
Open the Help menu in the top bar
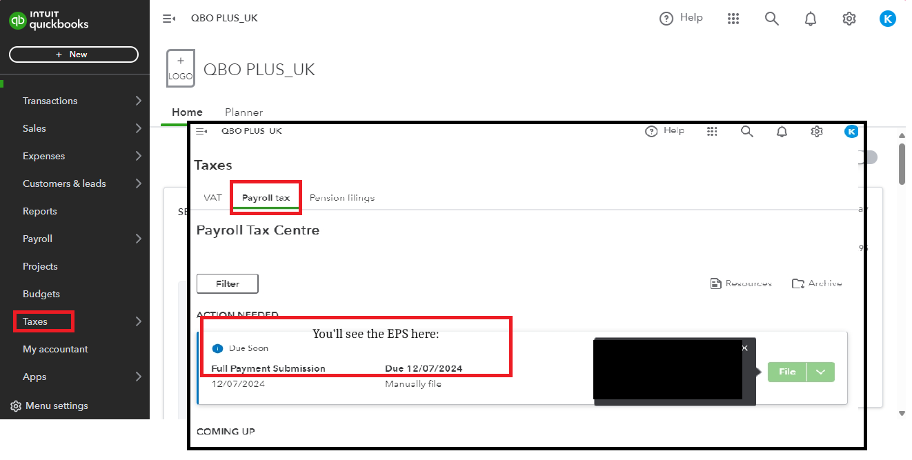coord(681,18)
